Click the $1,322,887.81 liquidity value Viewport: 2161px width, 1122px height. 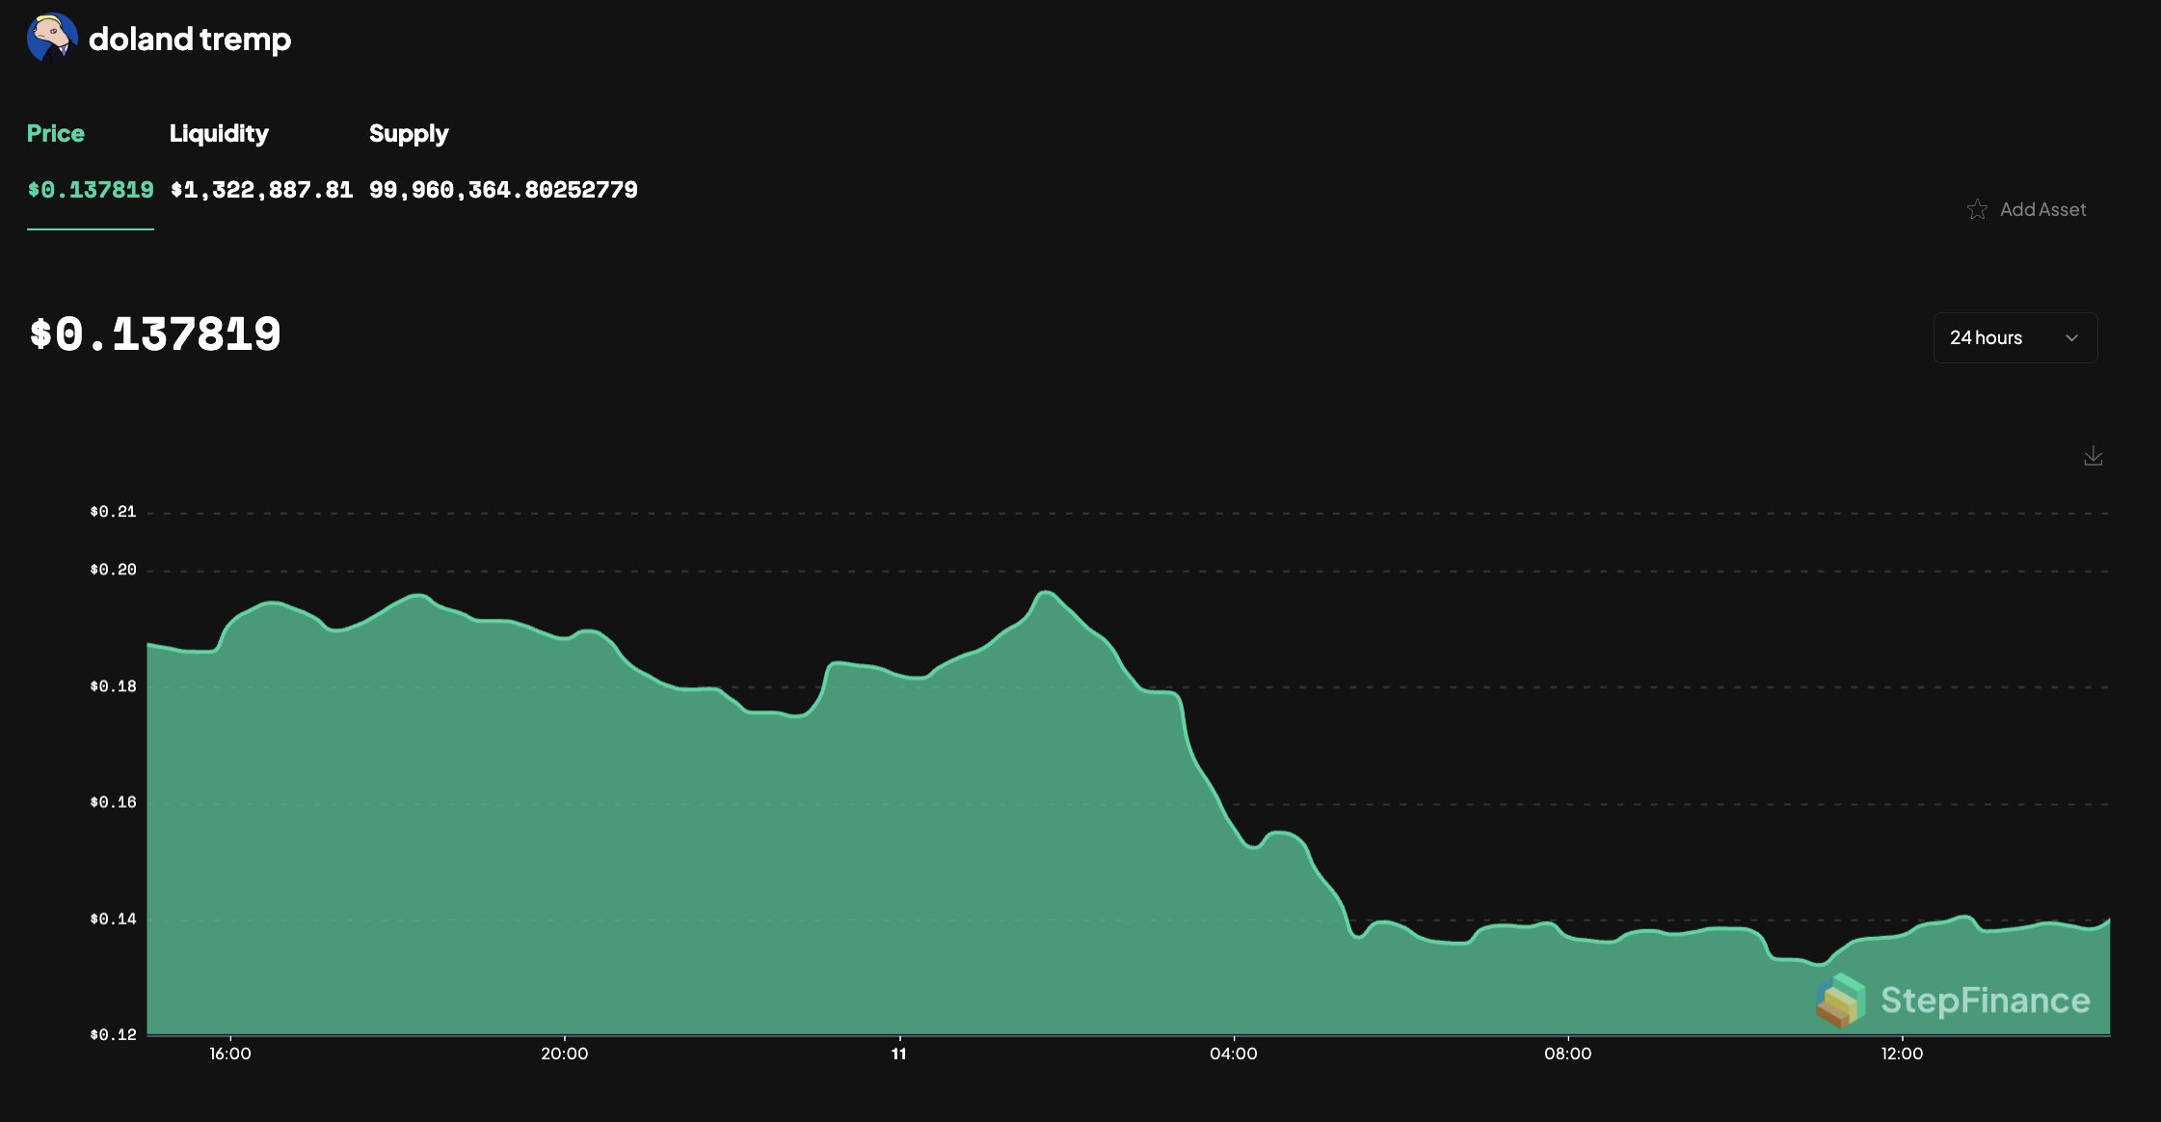[261, 190]
